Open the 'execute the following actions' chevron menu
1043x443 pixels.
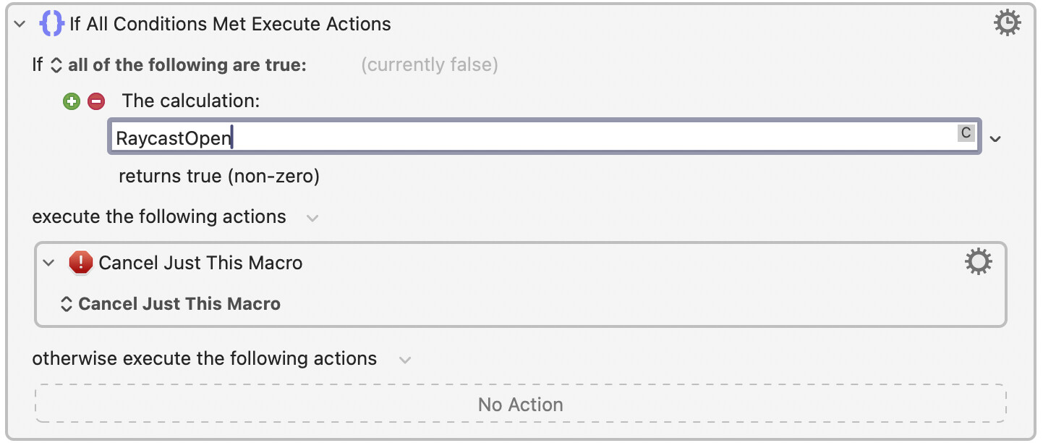(x=312, y=217)
